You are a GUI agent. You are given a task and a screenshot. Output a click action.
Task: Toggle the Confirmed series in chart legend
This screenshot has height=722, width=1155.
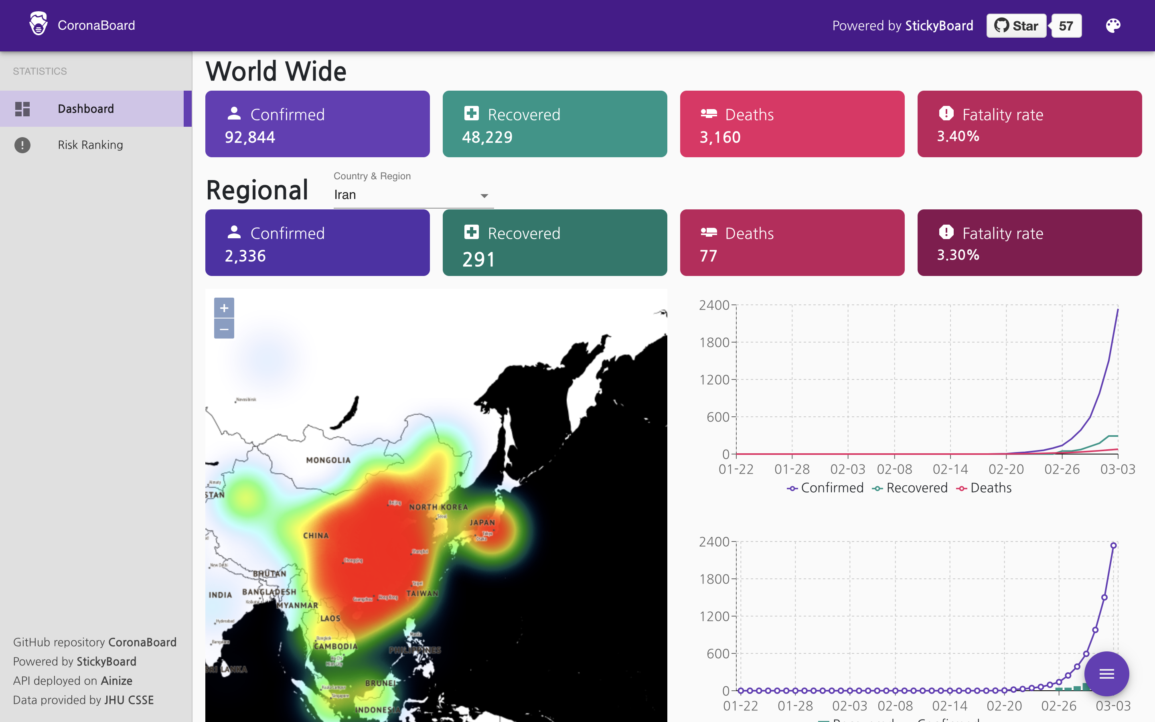pos(826,488)
